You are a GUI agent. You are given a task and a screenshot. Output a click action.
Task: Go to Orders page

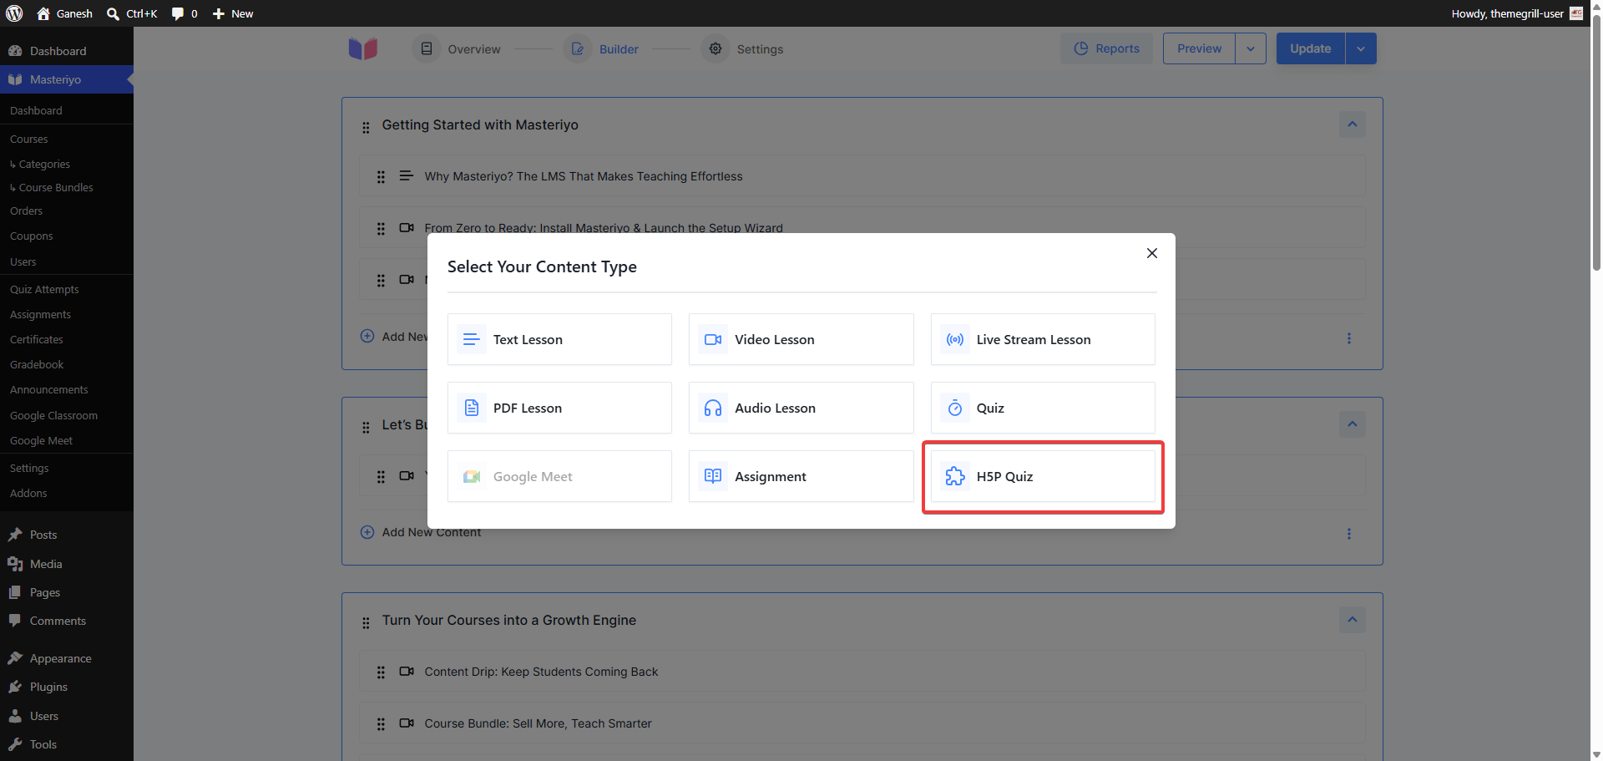click(x=26, y=211)
